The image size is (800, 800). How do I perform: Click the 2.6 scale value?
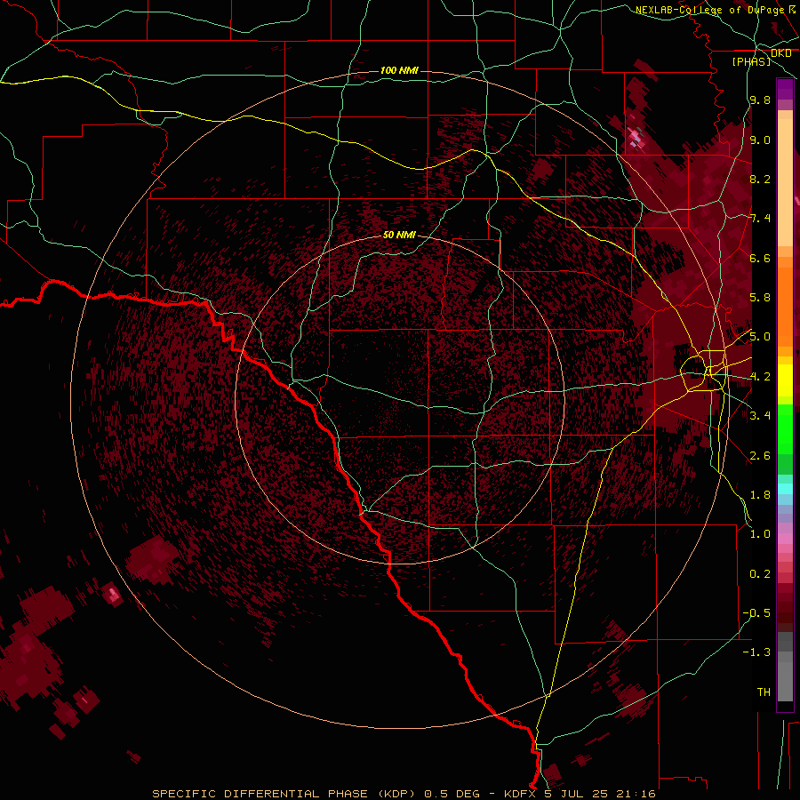coord(760,456)
